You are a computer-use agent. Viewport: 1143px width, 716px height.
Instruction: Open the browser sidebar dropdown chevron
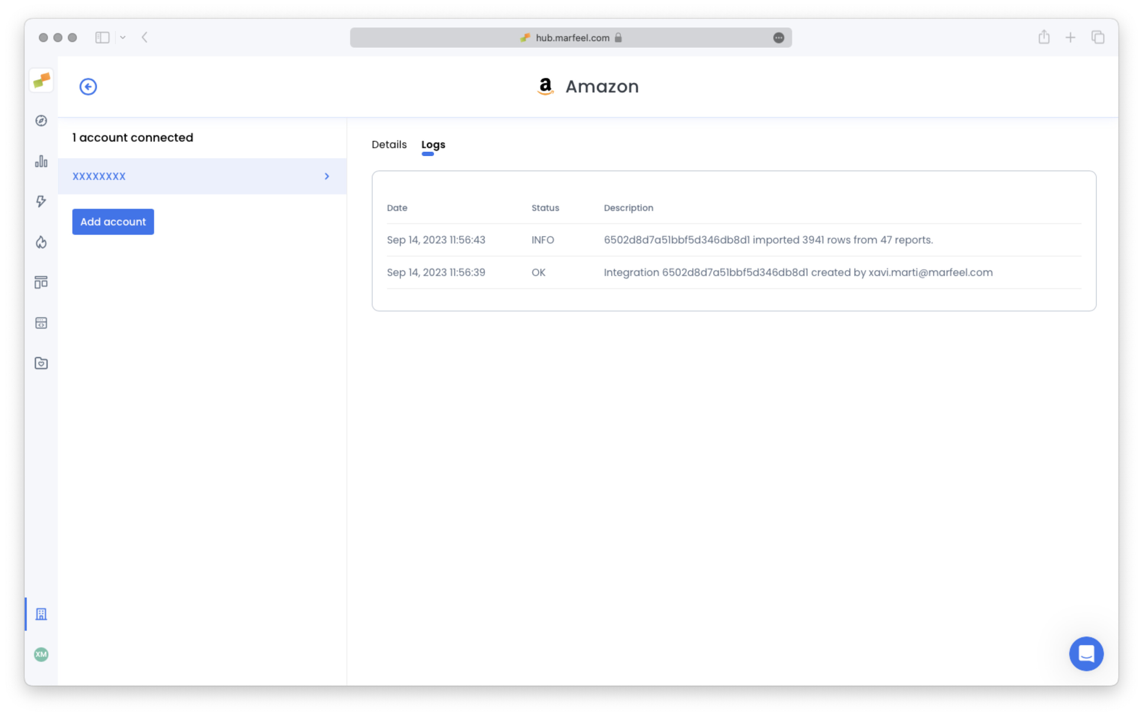pos(123,37)
